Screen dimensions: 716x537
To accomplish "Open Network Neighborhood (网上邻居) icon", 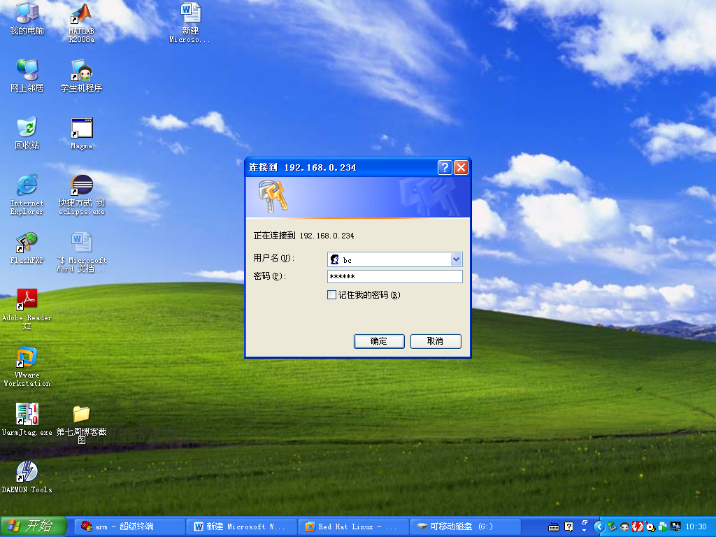I will [x=27, y=76].
